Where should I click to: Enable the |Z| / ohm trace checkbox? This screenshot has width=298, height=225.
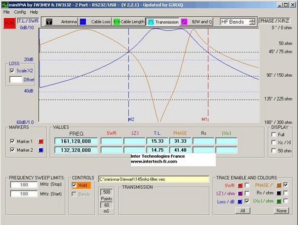[247, 193]
